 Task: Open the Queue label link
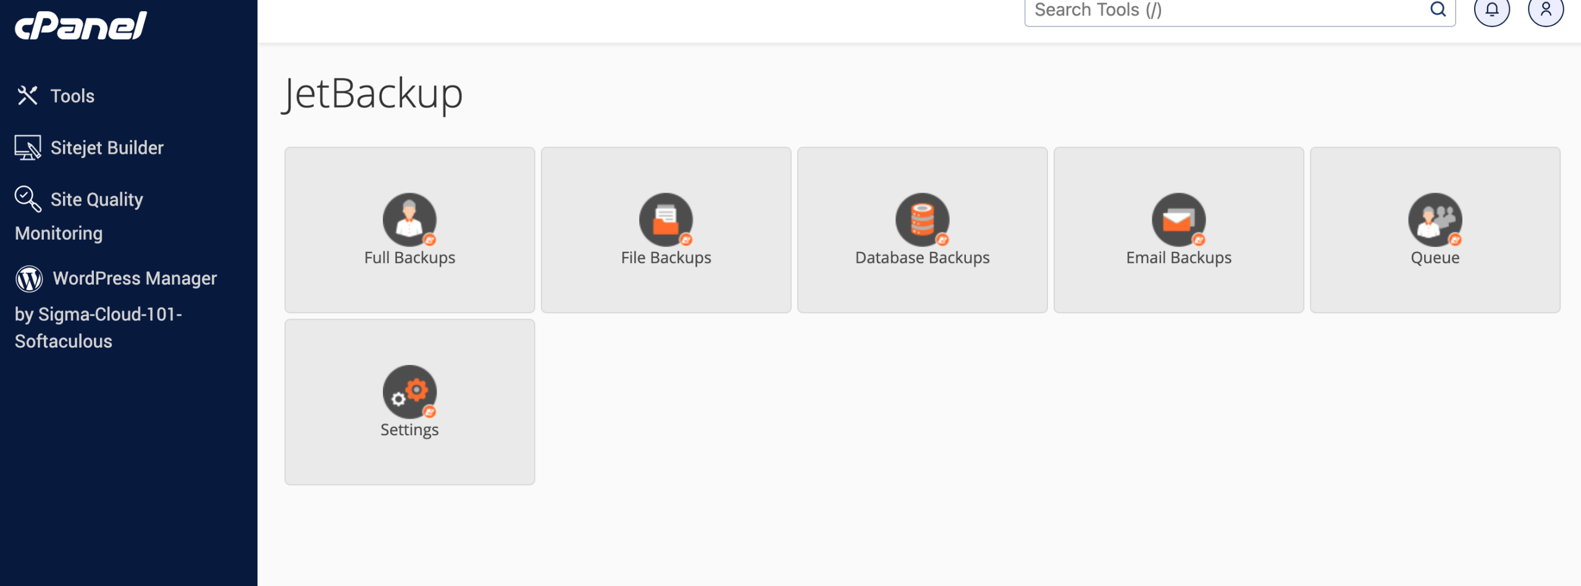pyautogui.click(x=1435, y=257)
